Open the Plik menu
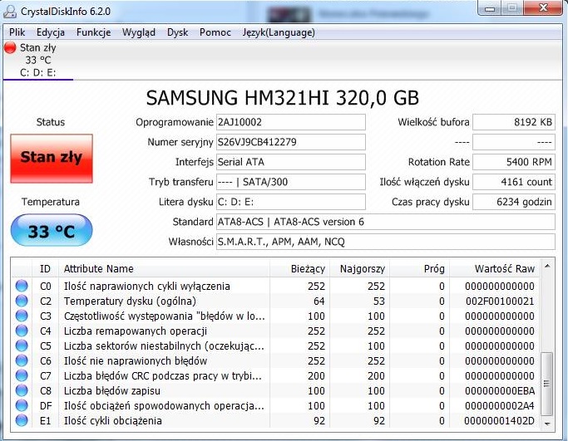The height and width of the screenshot is (441, 568). pos(17,32)
